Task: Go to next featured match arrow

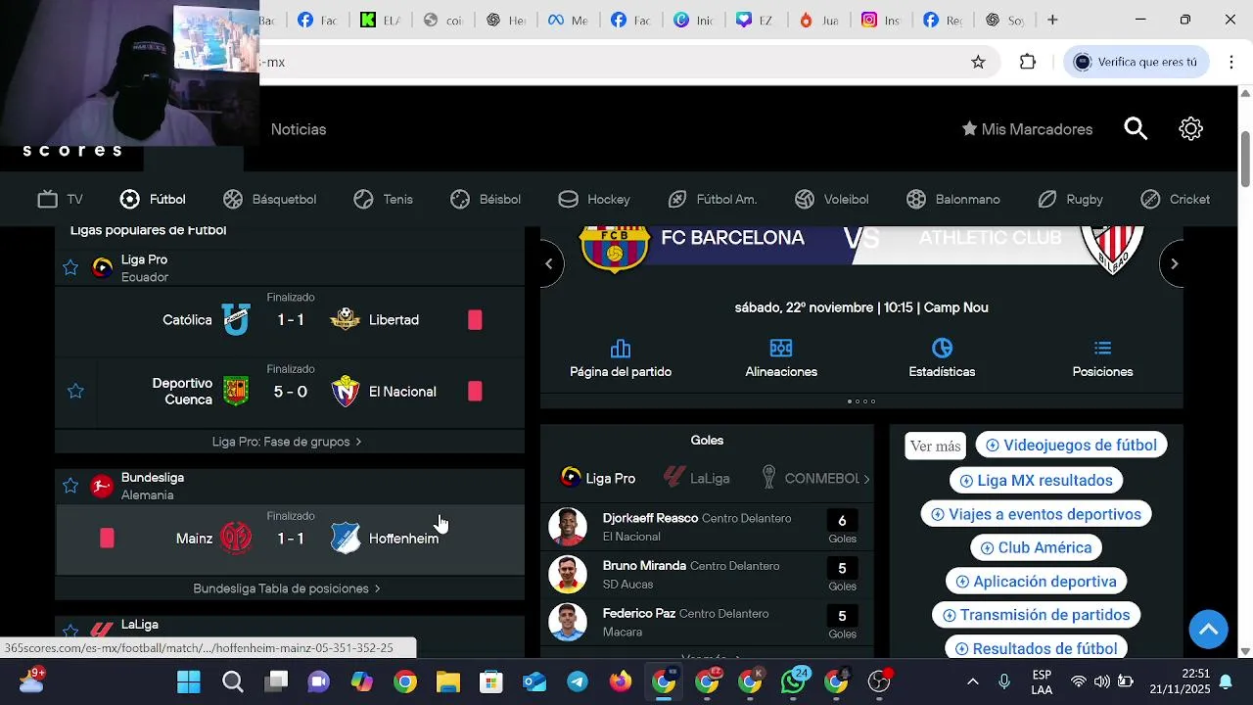Action: tap(1174, 263)
